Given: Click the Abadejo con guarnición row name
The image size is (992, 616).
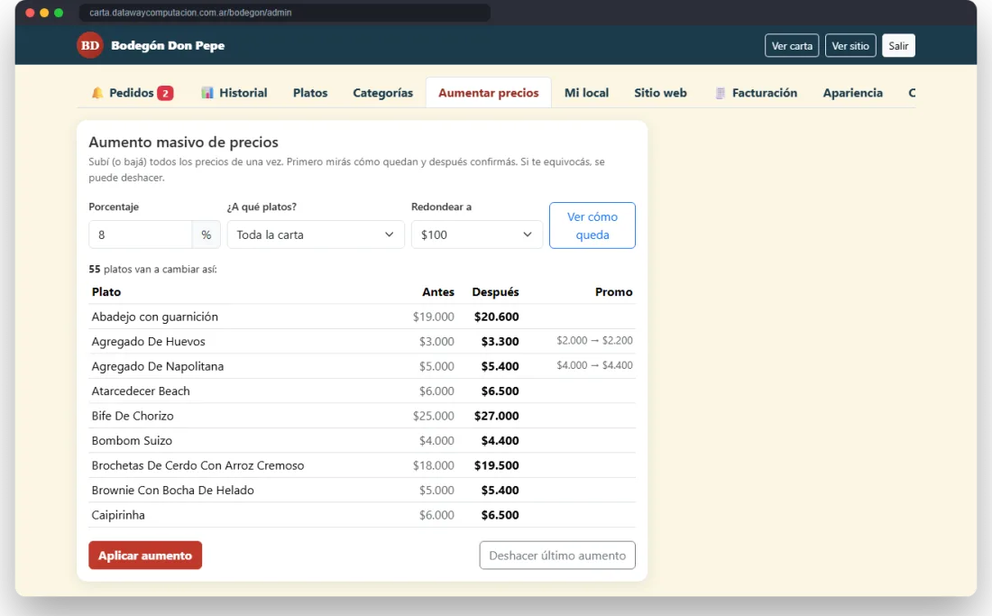Looking at the screenshot, I should (155, 317).
